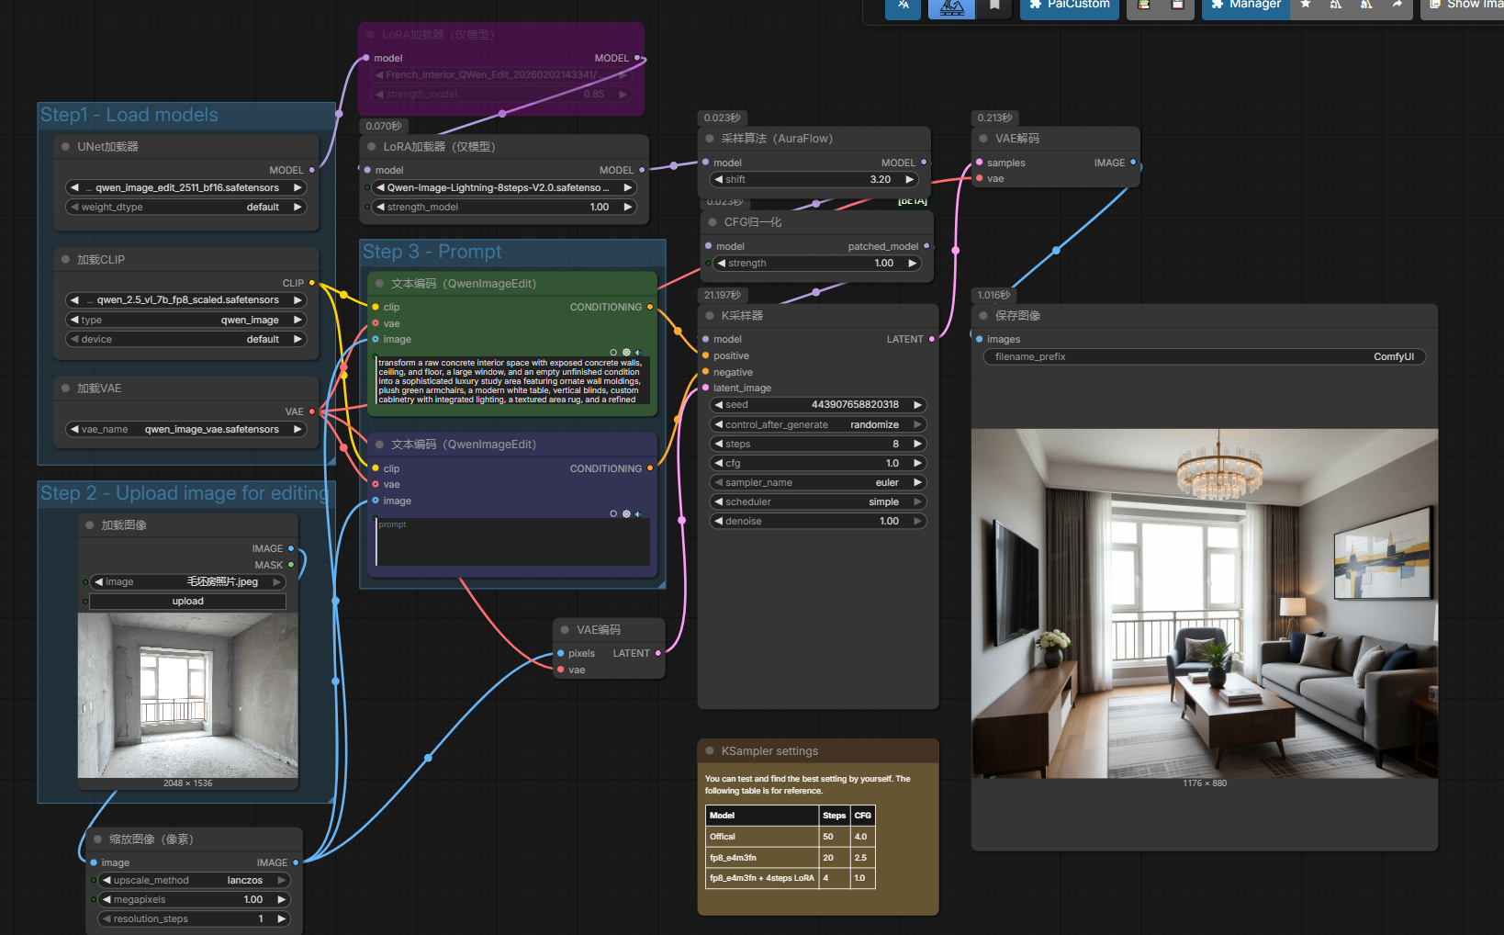Click speaker icon above the empty negative prompt
Image resolution: width=1504 pixels, height=935 pixels.
tap(638, 514)
